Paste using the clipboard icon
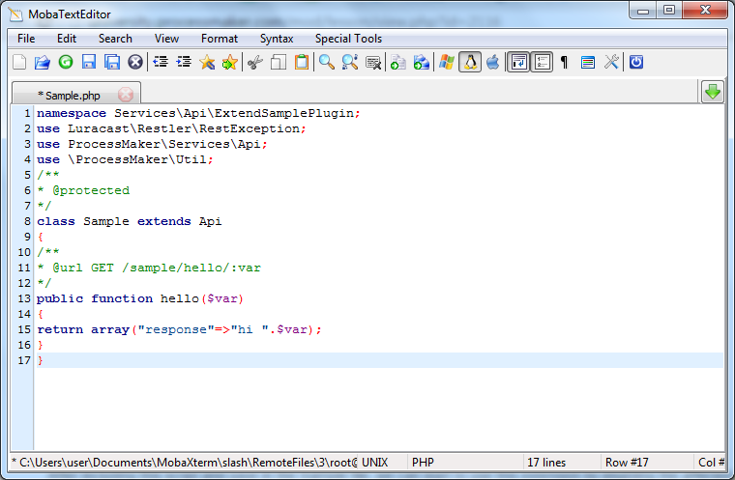 (302, 63)
